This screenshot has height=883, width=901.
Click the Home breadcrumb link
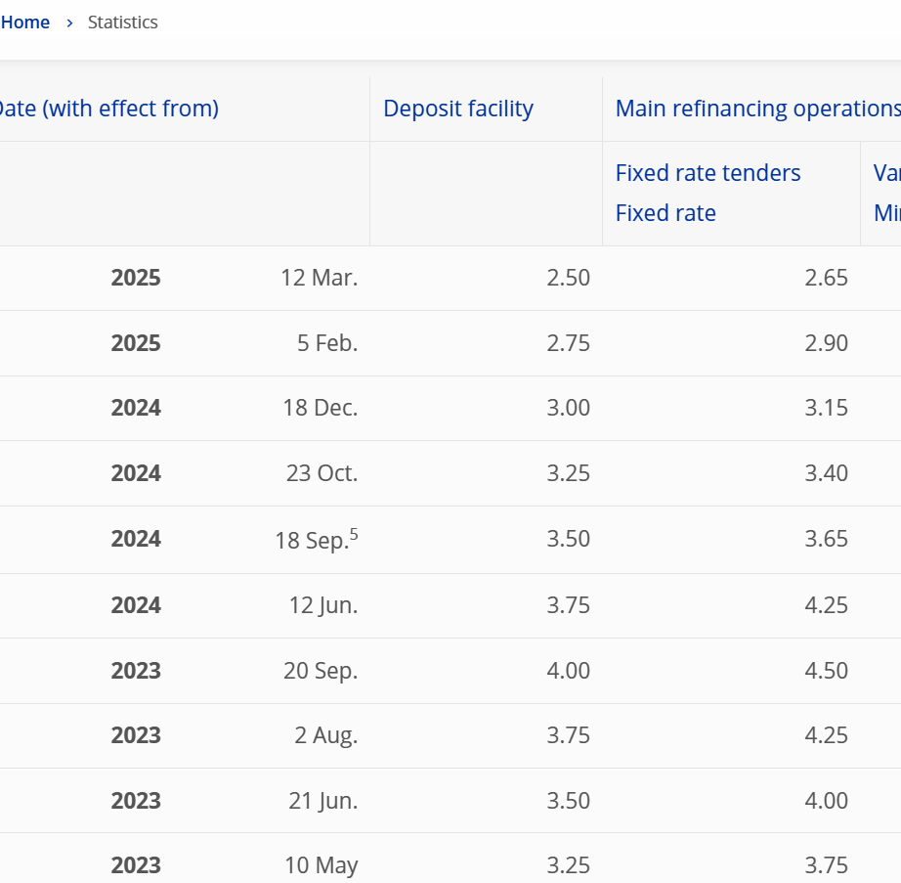(25, 22)
